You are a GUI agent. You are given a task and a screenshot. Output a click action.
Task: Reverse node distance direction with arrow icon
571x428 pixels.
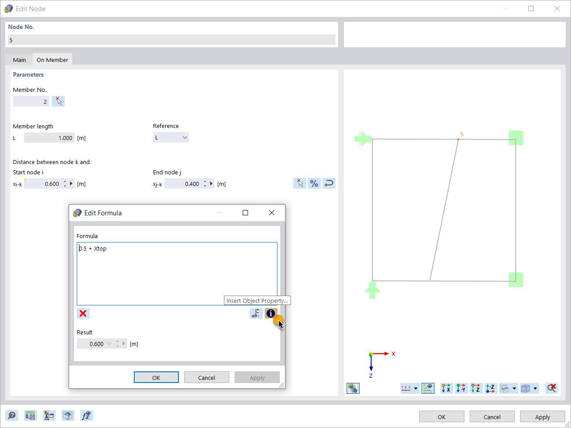pos(329,183)
